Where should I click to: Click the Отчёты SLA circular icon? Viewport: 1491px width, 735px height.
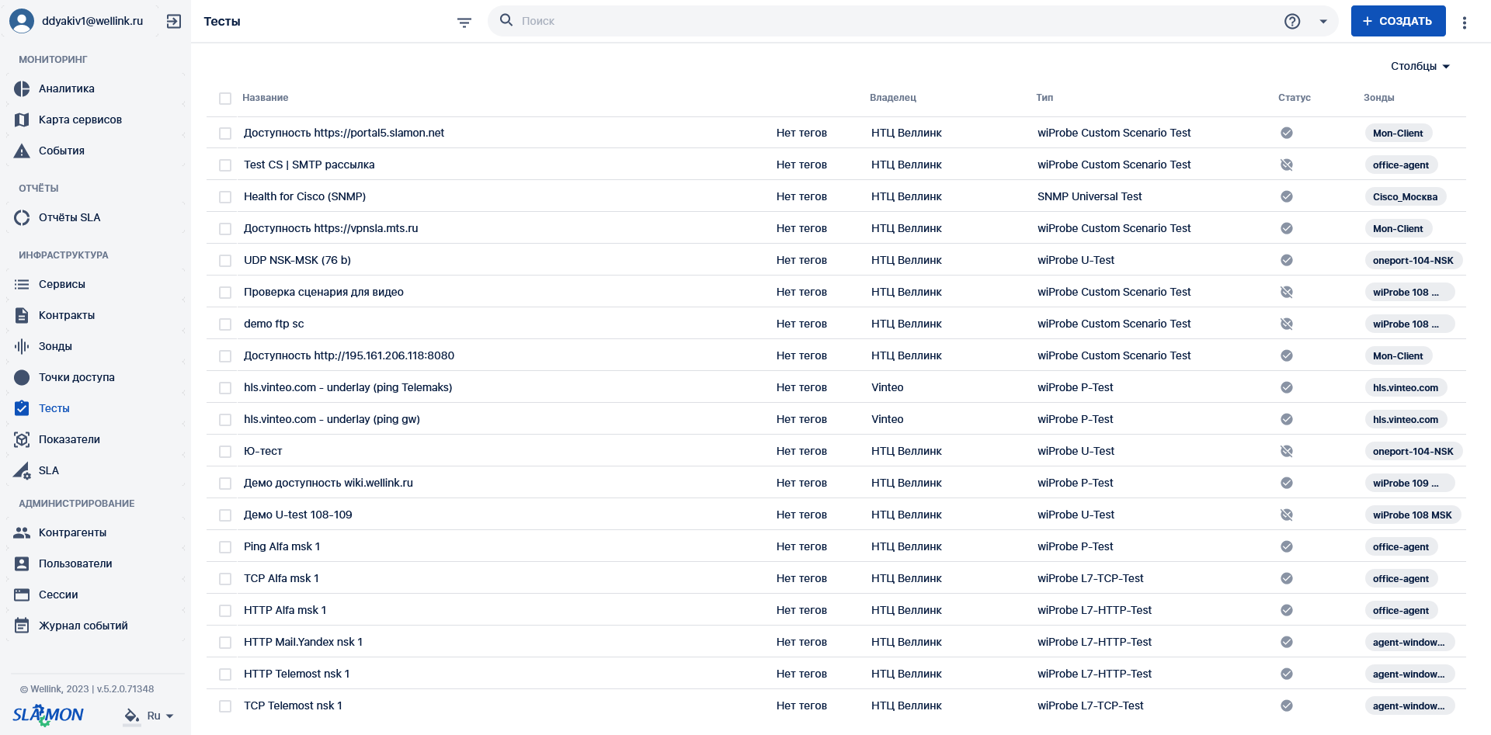(22, 217)
